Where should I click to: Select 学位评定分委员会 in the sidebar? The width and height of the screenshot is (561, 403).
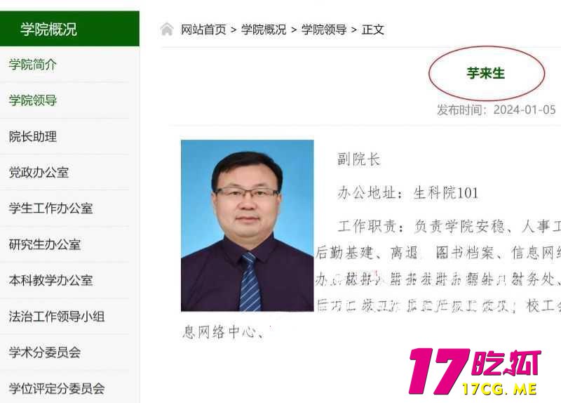(x=57, y=388)
